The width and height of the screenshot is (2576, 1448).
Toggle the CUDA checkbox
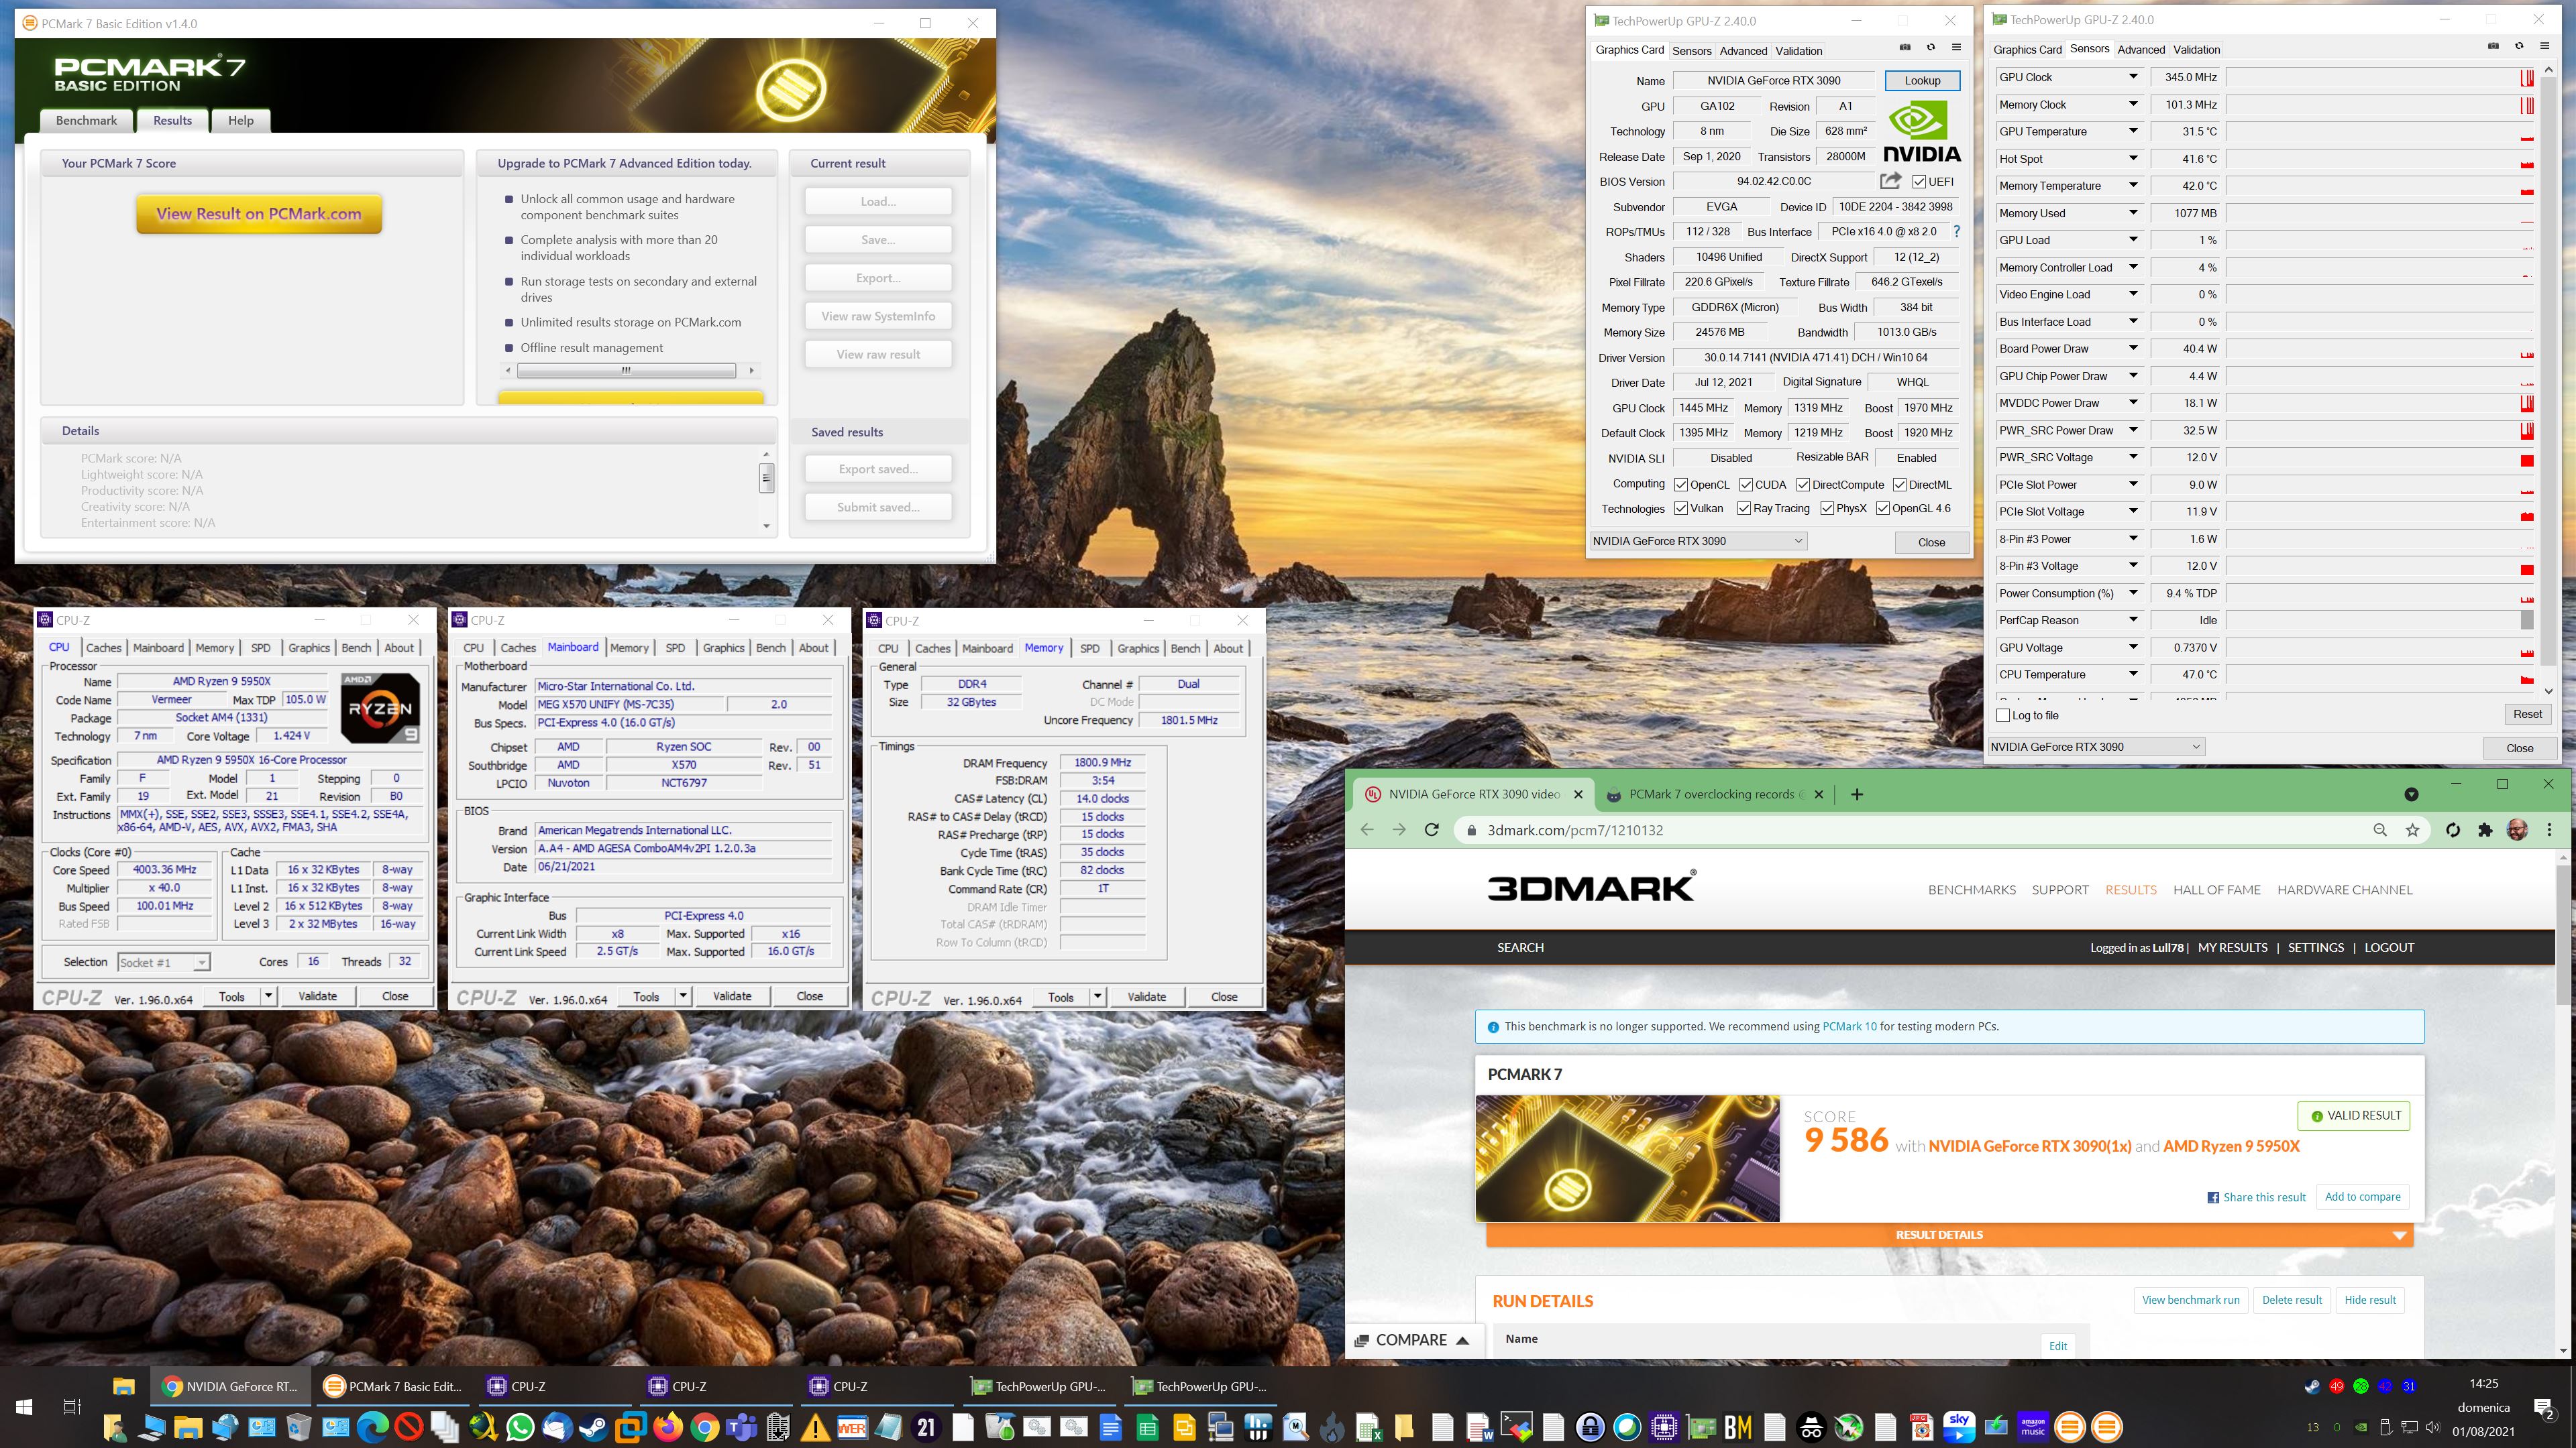1746,485
